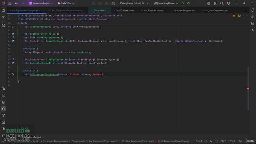Click gutter icon beside InitInventoryComponent line
The height and width of the screenshot is (144, 256).
pyautogui.click(x=13, y=38)
